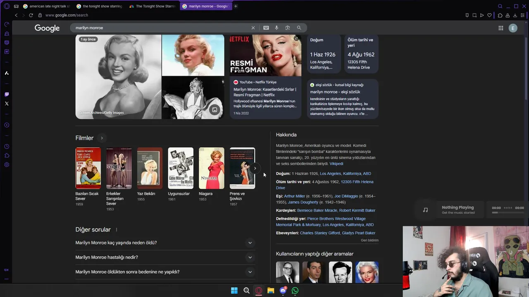Viewport: 529px width, 297px height.
Task: Open Charles Stanley Gifford link
Action: click(x=320, y=233)
